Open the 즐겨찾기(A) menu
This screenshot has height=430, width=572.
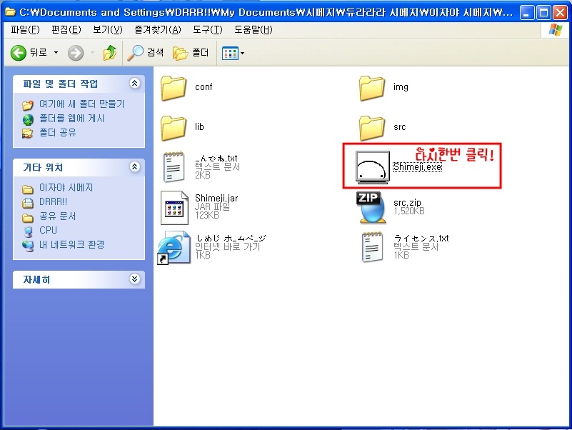coord(158,29)
